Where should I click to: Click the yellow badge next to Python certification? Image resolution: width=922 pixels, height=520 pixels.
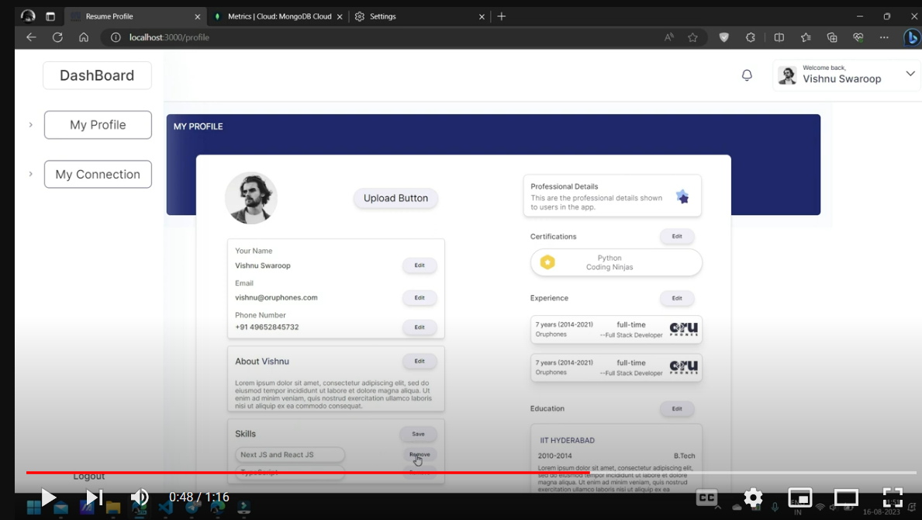(547, 262)
